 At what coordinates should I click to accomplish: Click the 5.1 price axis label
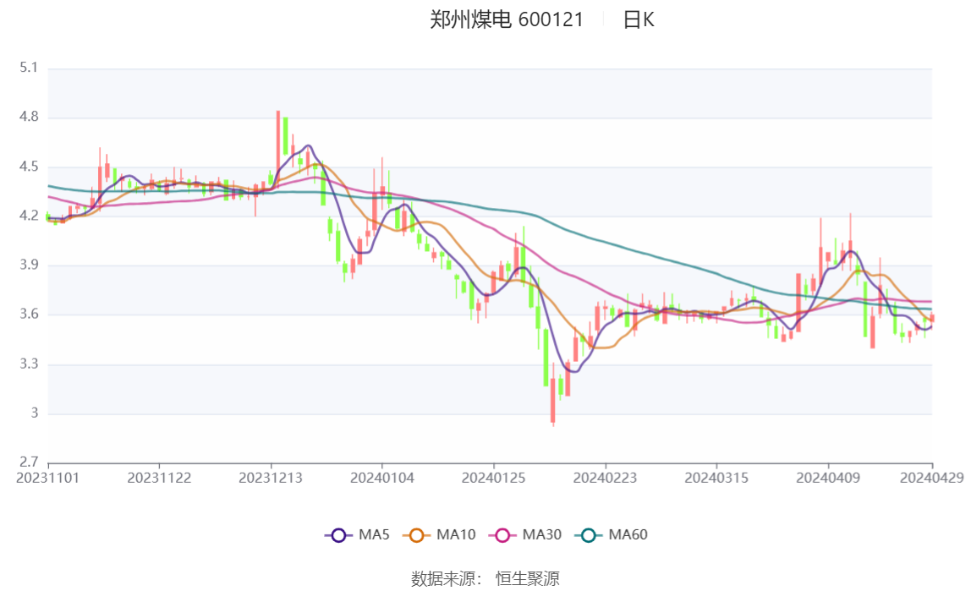coord(29,68)
